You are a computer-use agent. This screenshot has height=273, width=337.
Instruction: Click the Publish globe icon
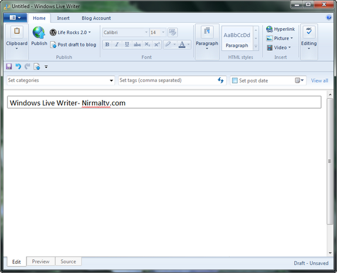coord(39,33)
